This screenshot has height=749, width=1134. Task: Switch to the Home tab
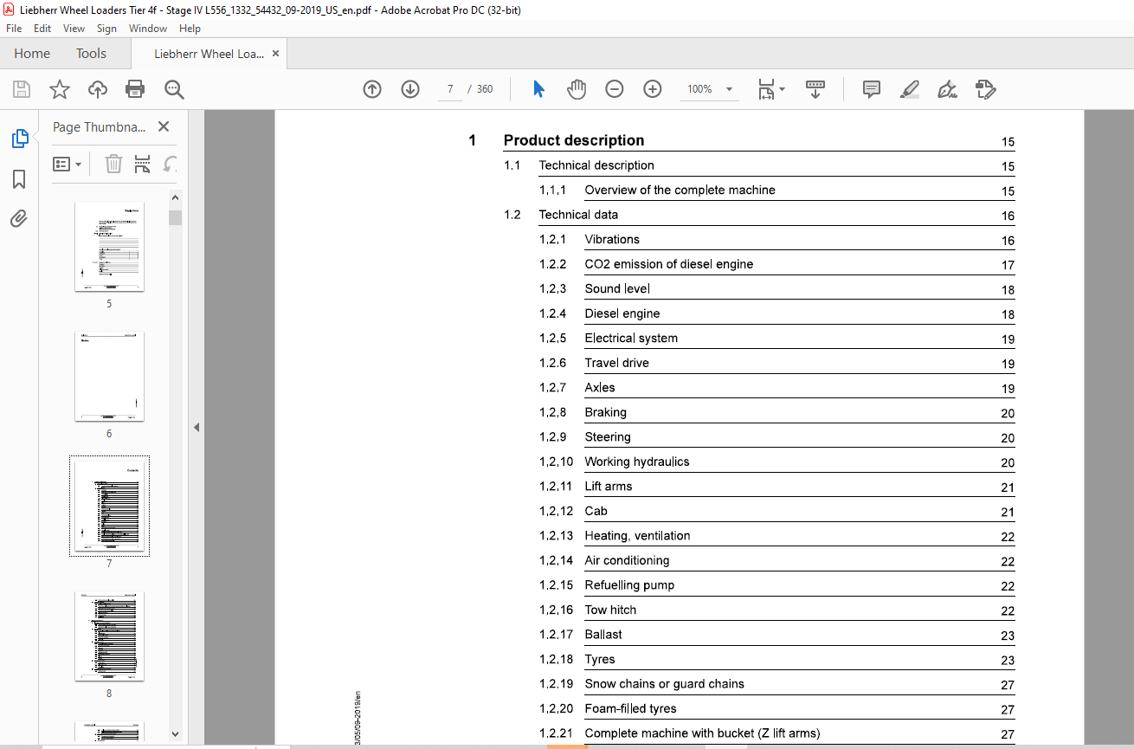[32, 54]
